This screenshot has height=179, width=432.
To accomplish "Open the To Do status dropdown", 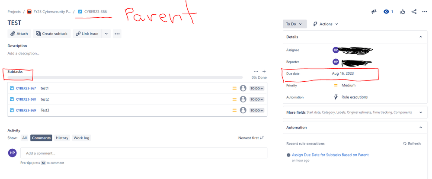I will pos(294,24).
